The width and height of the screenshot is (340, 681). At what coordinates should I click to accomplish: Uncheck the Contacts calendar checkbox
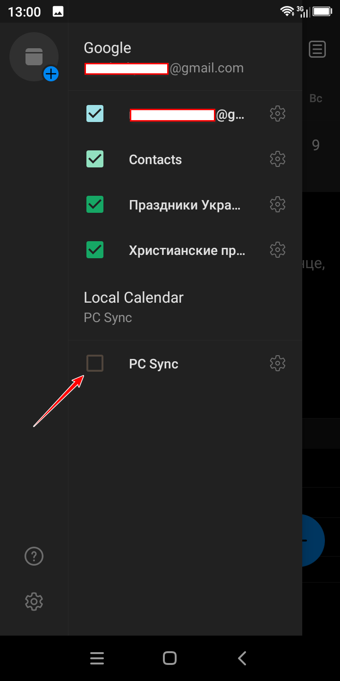(95, 159)
